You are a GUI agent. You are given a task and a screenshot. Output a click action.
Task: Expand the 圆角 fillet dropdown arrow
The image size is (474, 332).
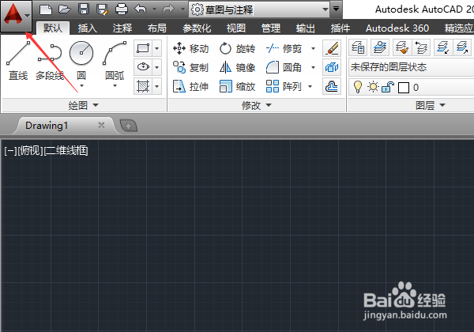click(313, 67)
